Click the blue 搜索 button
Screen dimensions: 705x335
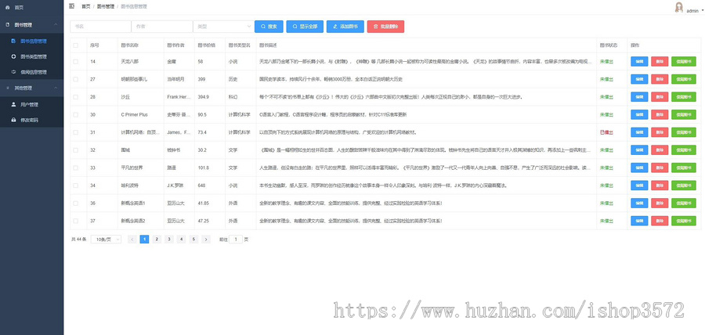tap(269, 27)
